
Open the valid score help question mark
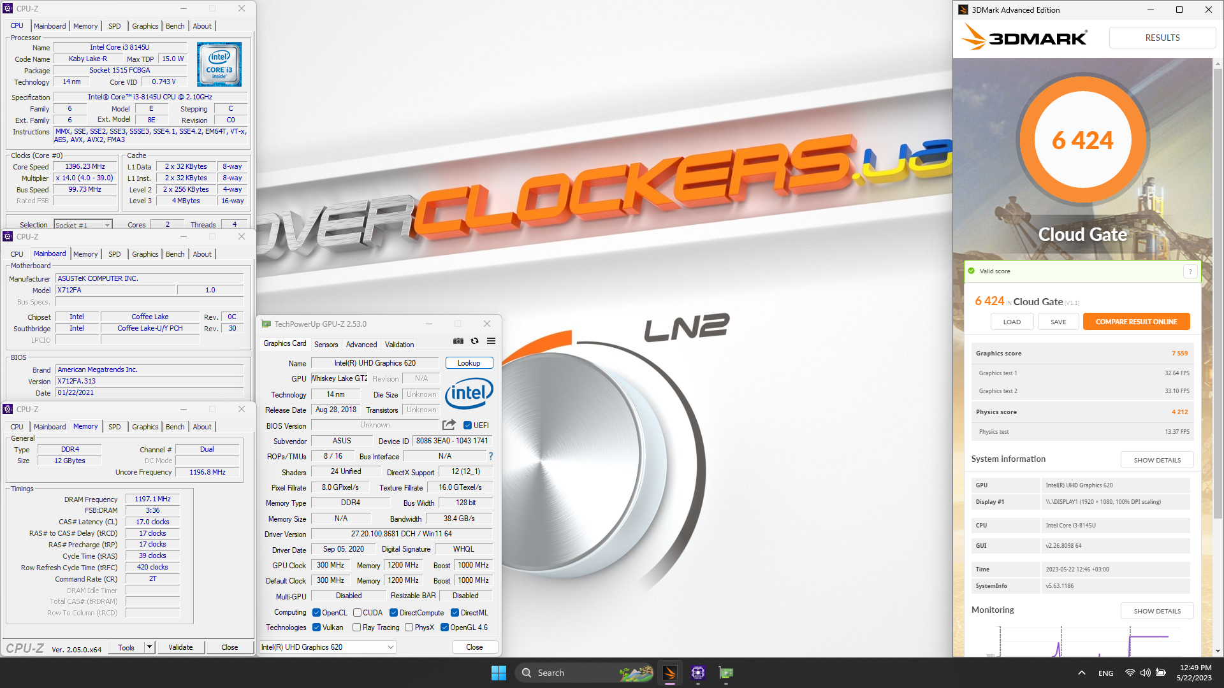point(1190,271)
